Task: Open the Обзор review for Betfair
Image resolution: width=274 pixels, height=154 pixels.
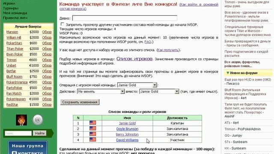Action: click(x=47, y=71)
